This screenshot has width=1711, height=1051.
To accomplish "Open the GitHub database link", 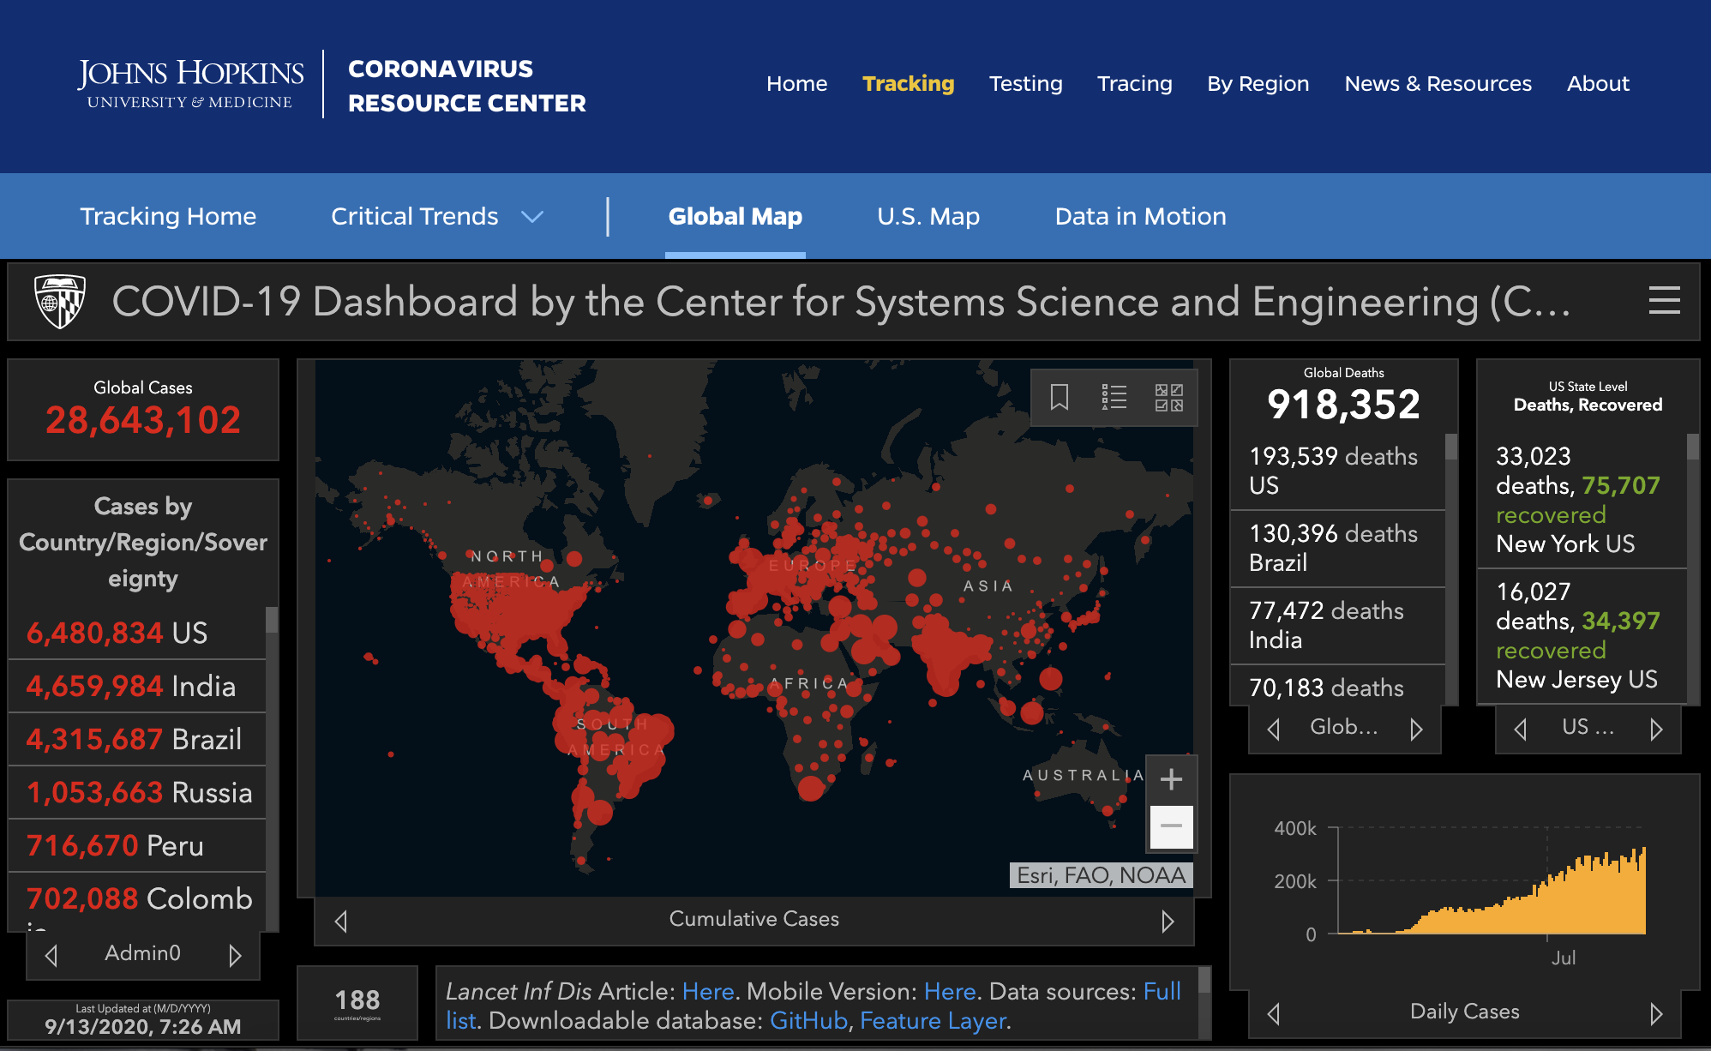I will pos(808,1021).
